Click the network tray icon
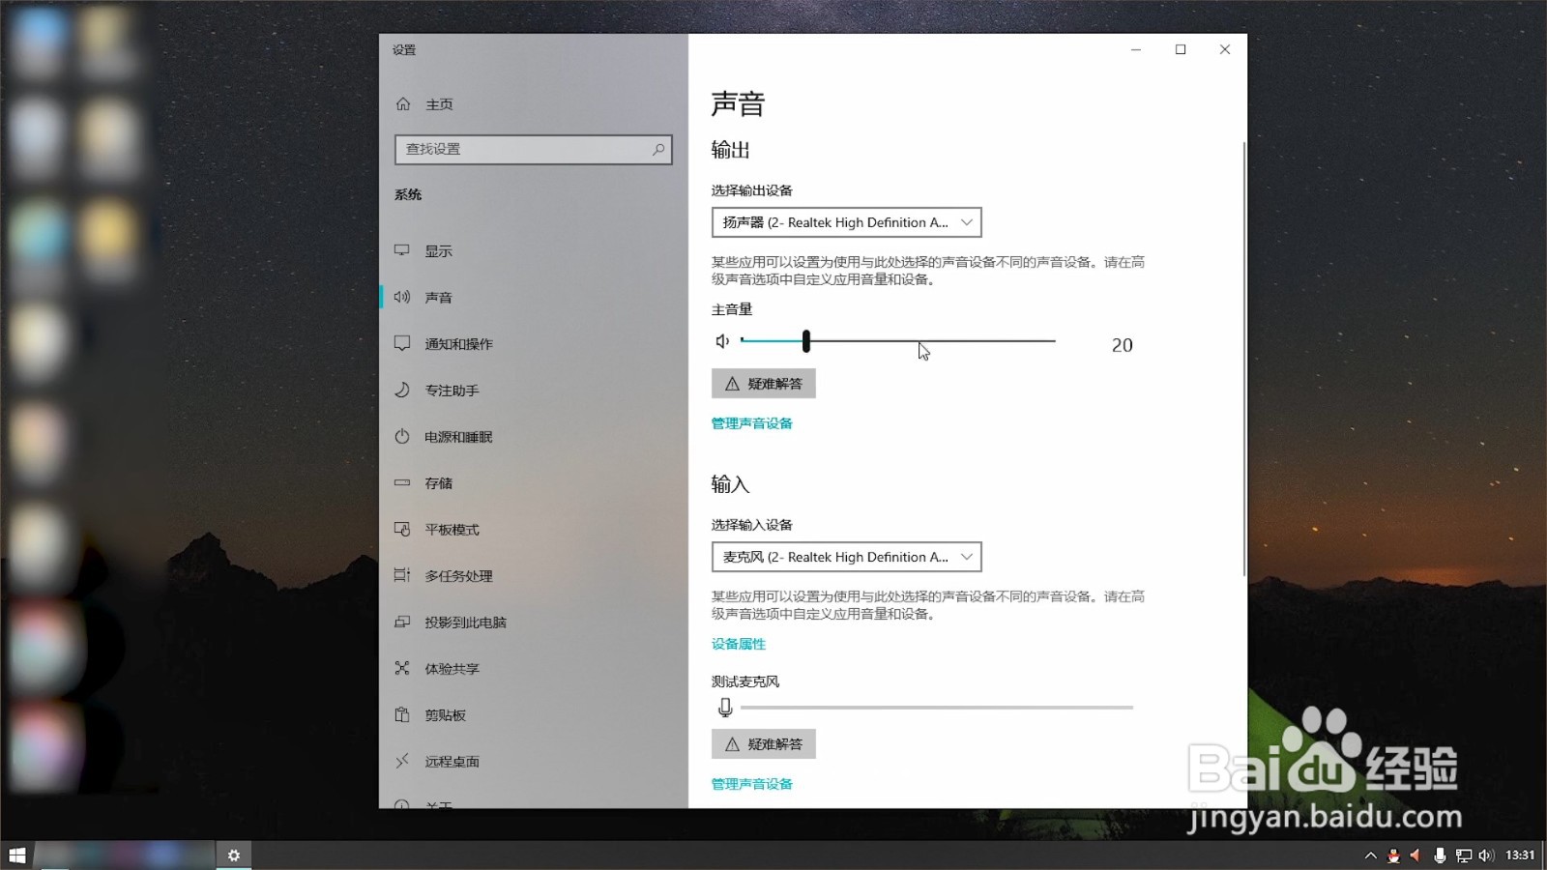This screenshot has width=1547, height=870. [x=1463, y=855]
